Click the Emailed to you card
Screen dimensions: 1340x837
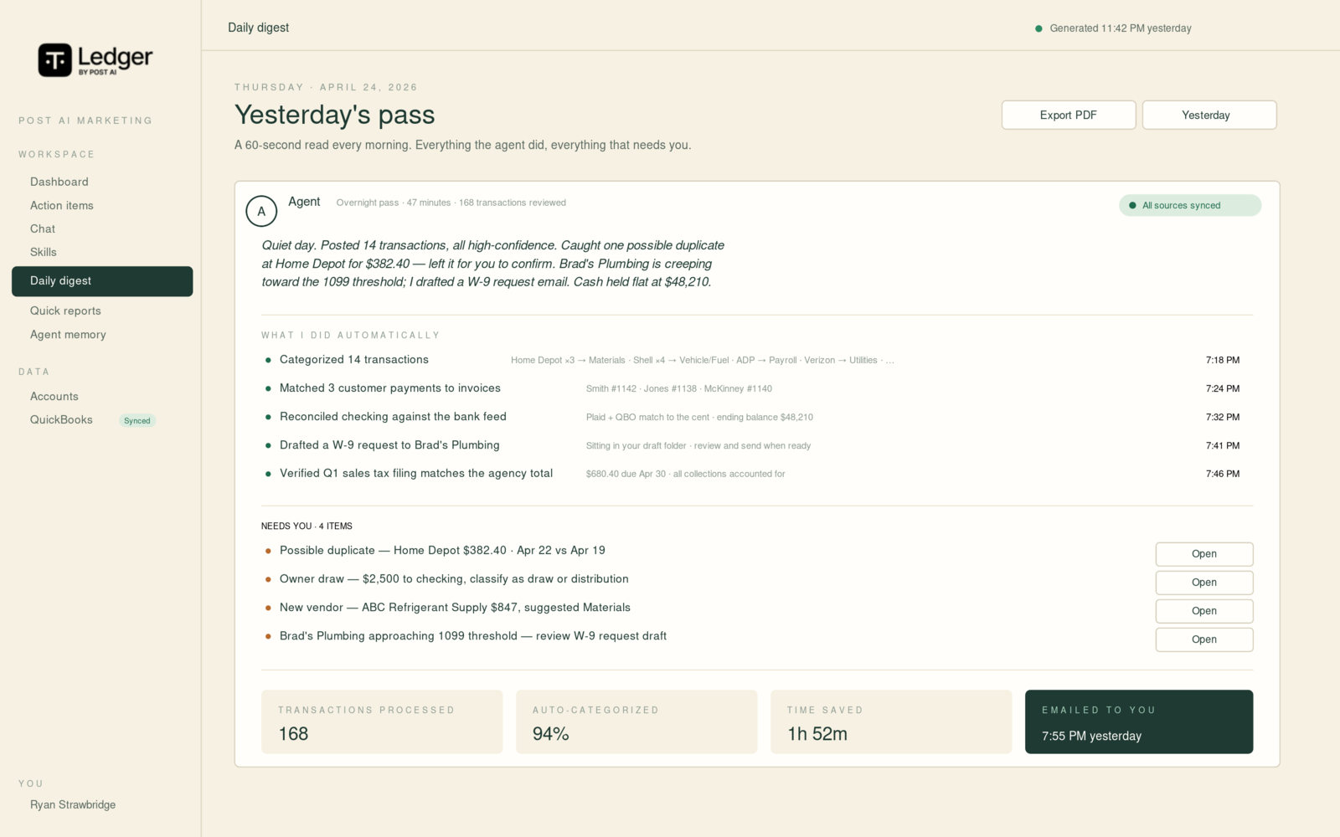tap(1139, 721)
